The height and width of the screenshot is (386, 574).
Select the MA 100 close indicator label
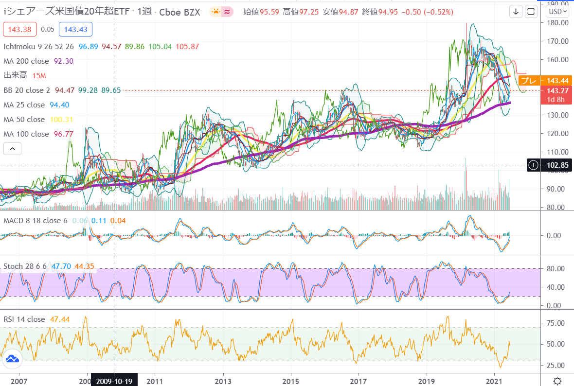coord(26,134)
